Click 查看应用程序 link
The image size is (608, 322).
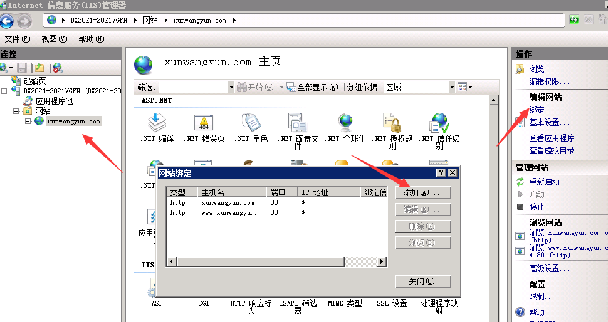click(552, 138)
